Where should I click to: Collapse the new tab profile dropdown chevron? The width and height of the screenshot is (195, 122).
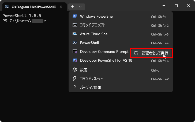(81, 7)
